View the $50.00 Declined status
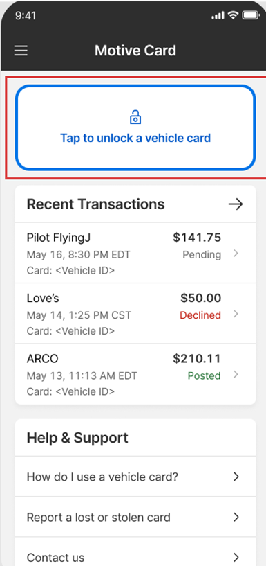This screenshot has width=266, height=566. 200,315
